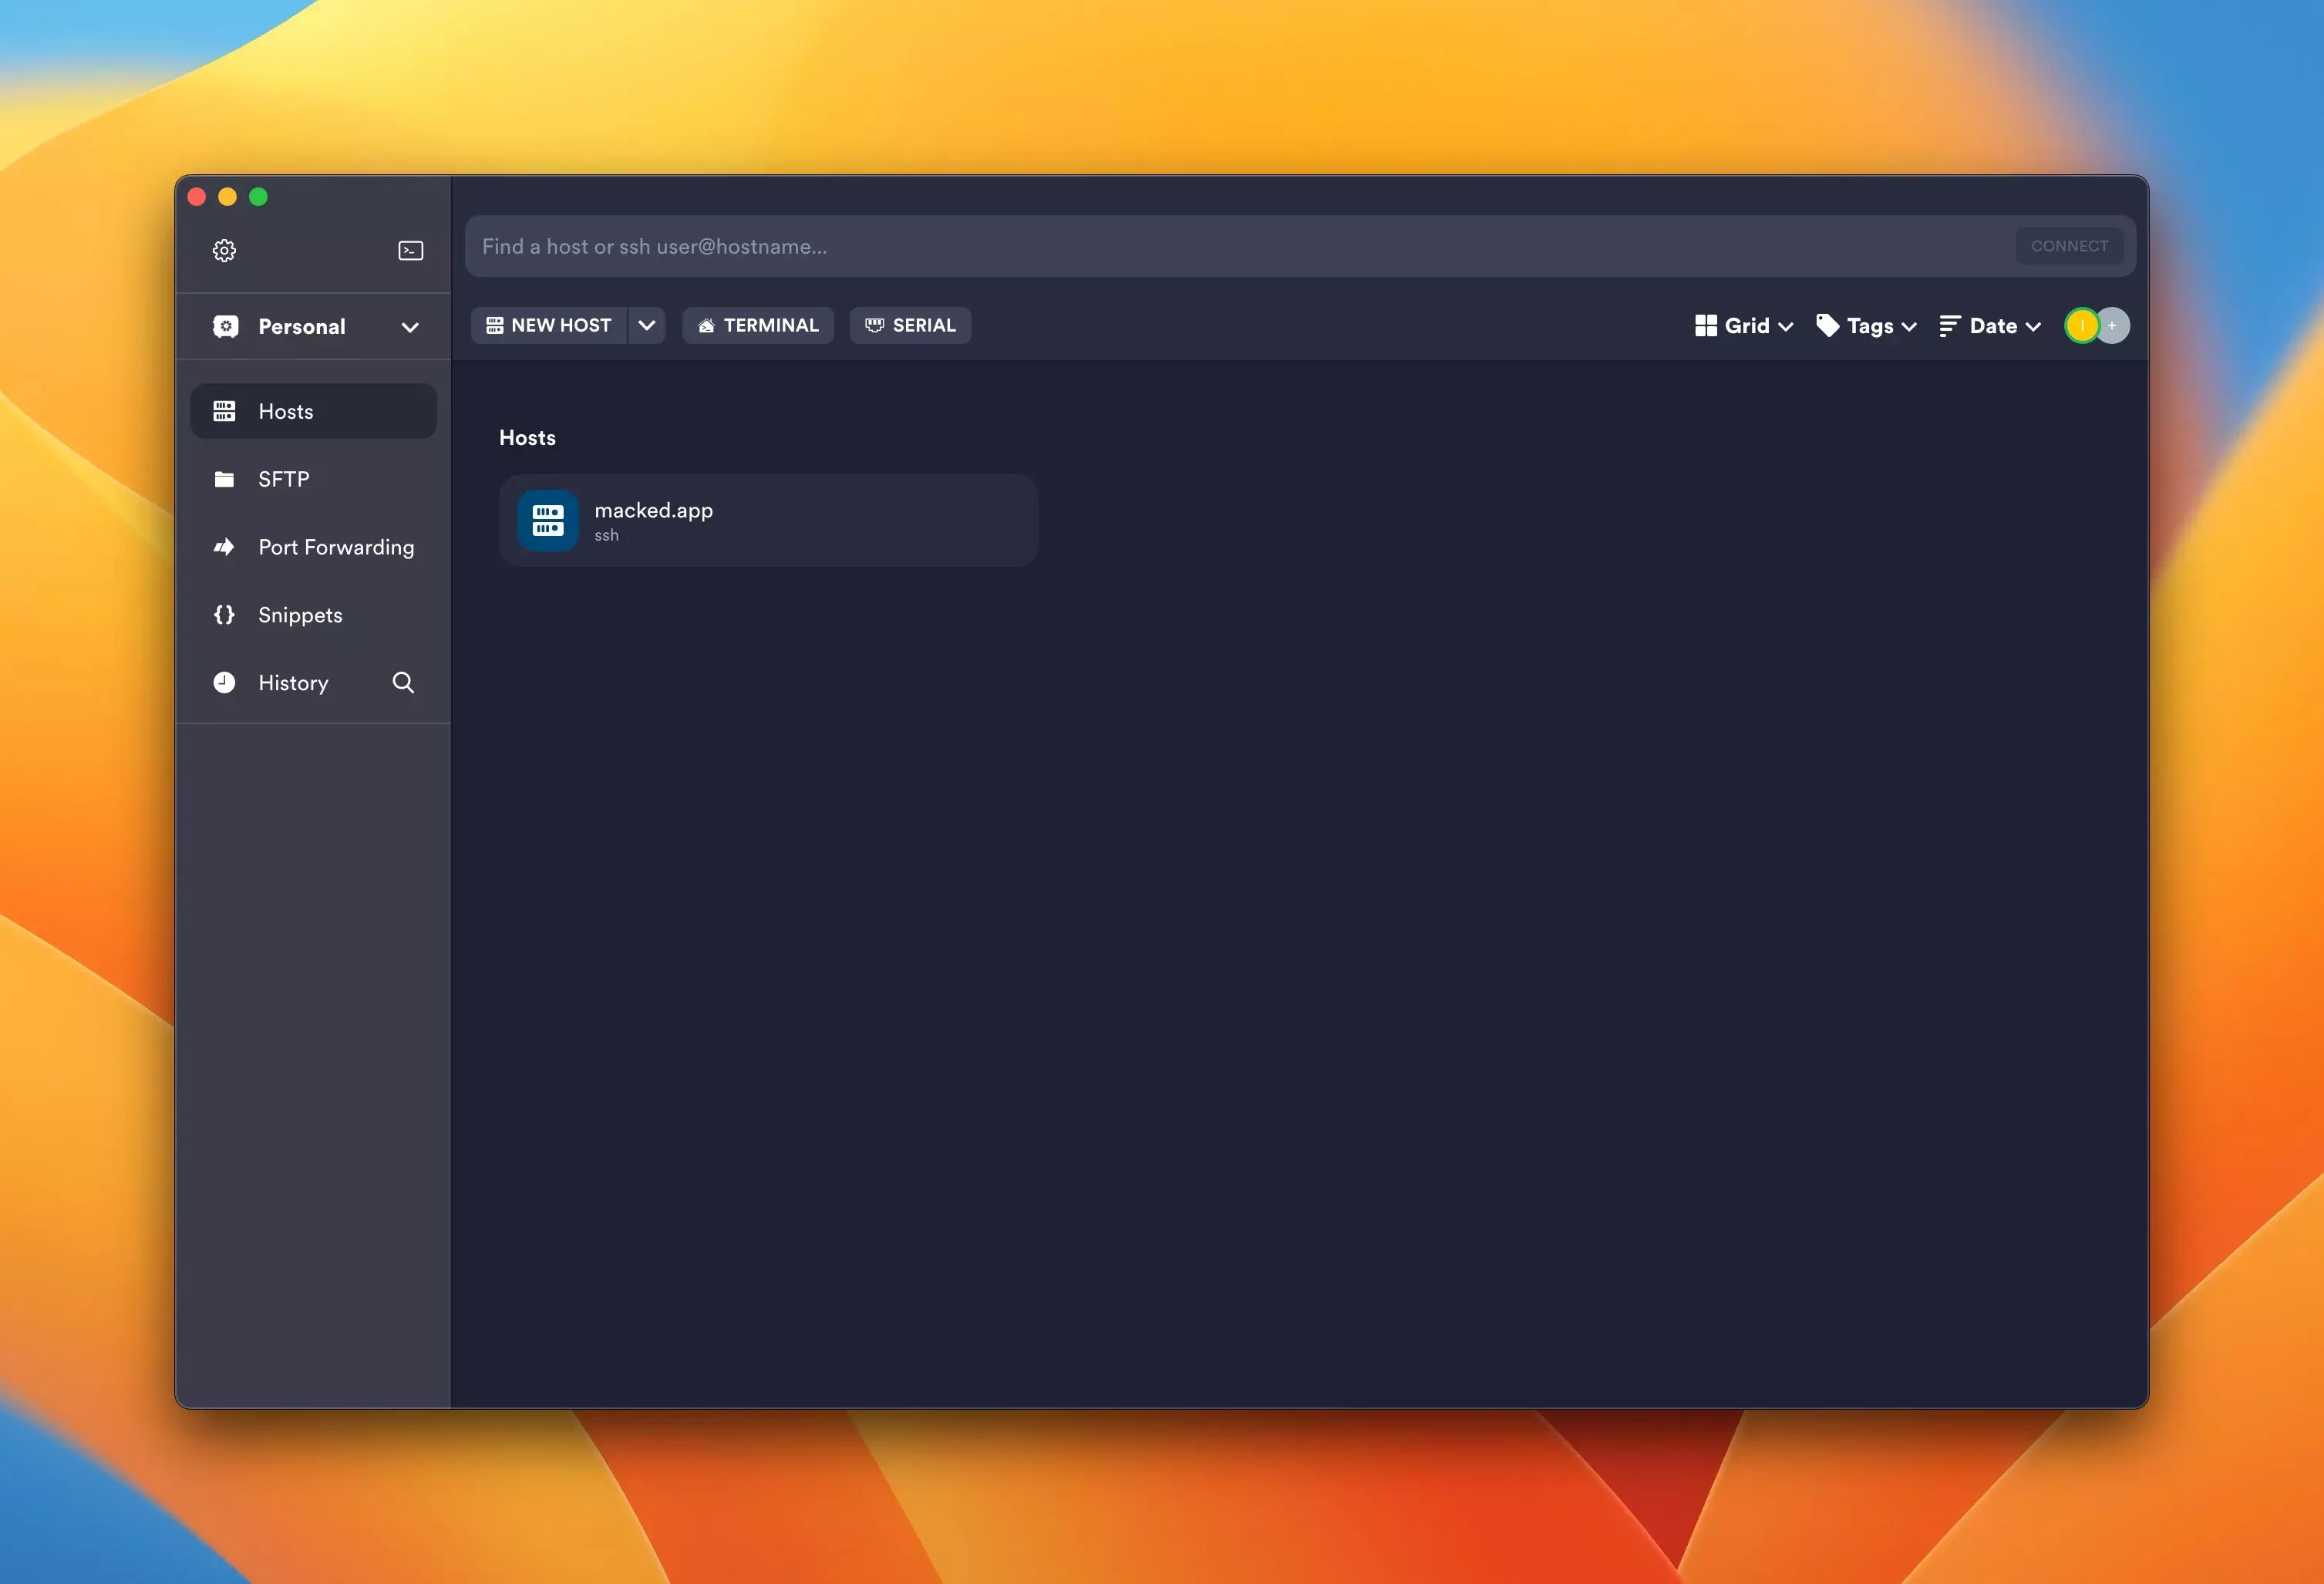
Task: Open the Grid view dropdown
Action: (x=1744, y=326)
